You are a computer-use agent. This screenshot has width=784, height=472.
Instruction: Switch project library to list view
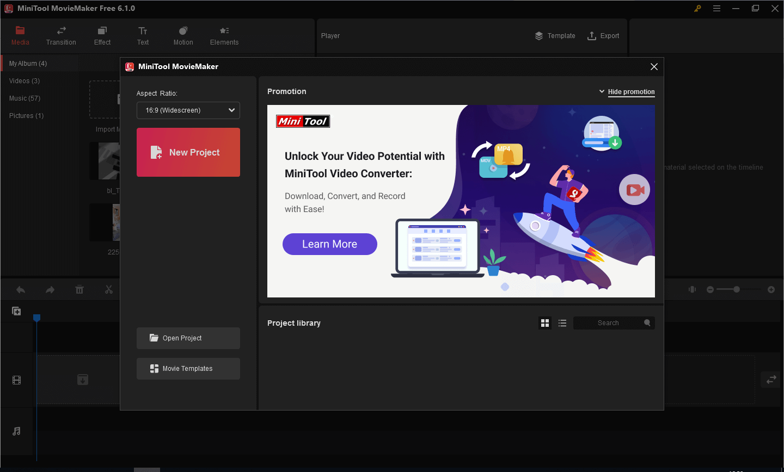coord(562,323)
